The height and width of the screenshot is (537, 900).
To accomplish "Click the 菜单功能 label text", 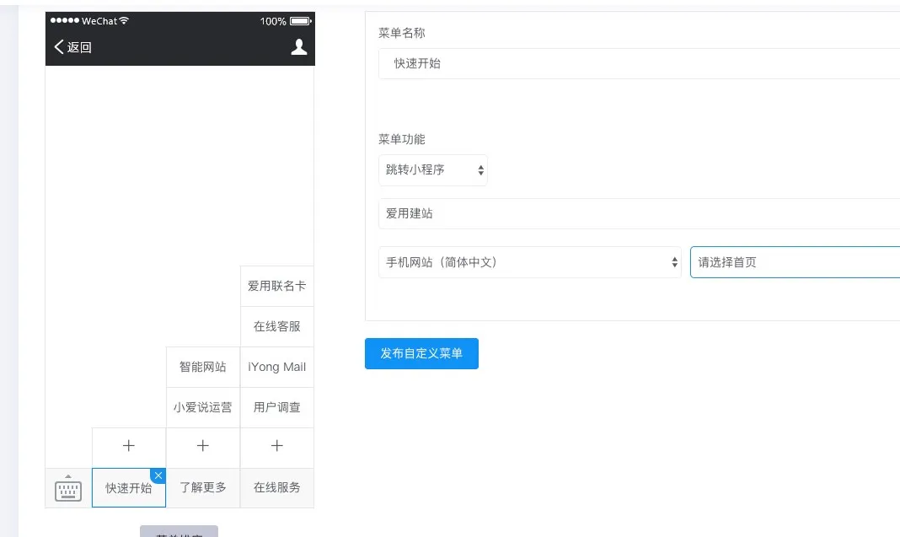I will pos(402,139).
